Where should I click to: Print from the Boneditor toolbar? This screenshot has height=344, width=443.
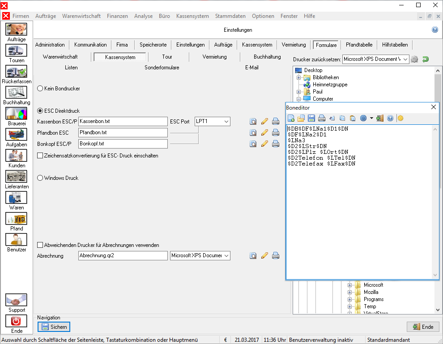[x=322, y=119]
